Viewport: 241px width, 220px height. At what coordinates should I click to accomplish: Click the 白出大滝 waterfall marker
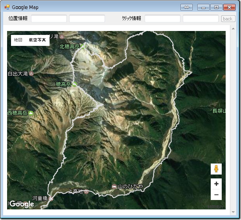[x=31, y=73]
